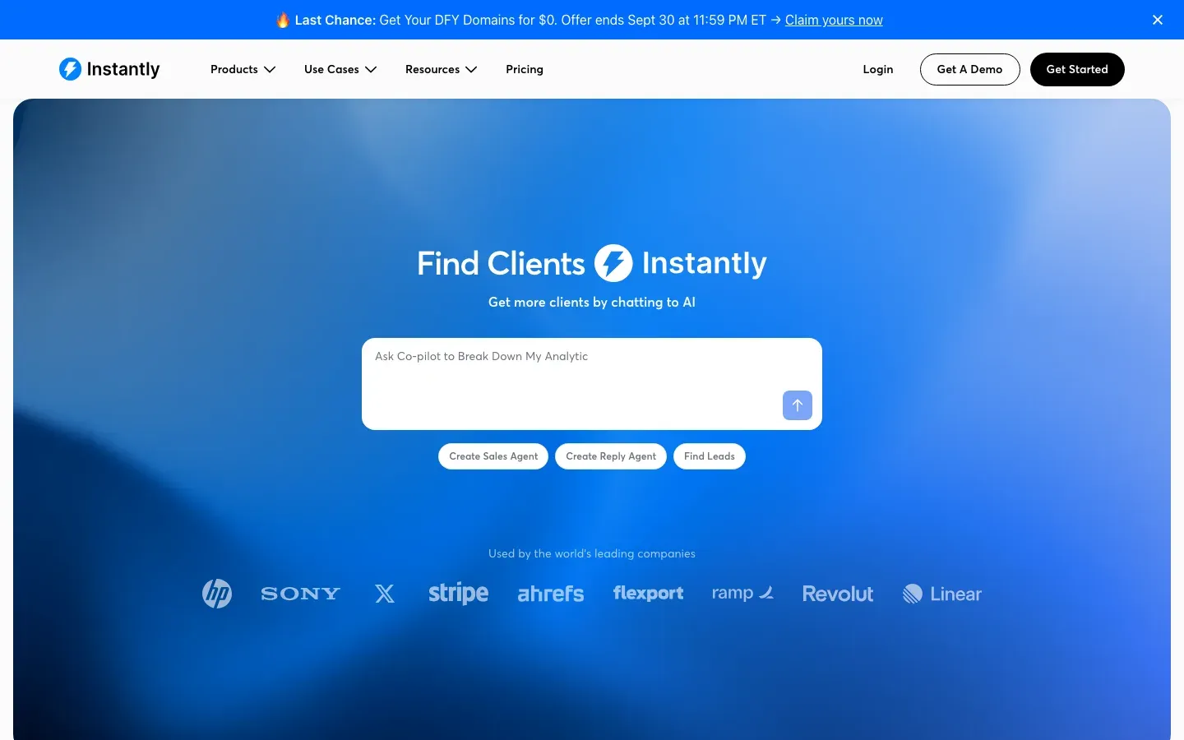The width and height of the screenshot is (1184, 740).
Task: Select the Create Sales Agent suggestion
Action: pyautogui.click(x=493, y=456)
